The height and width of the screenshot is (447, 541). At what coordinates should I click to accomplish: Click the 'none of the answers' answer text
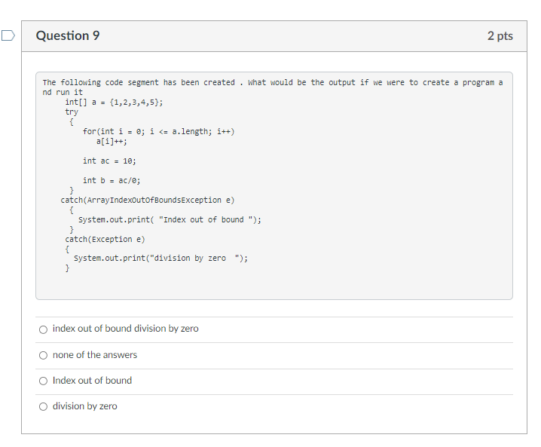pos(95,355)
